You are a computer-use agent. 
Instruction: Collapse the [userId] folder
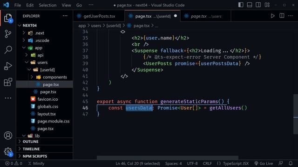(29, 70)
